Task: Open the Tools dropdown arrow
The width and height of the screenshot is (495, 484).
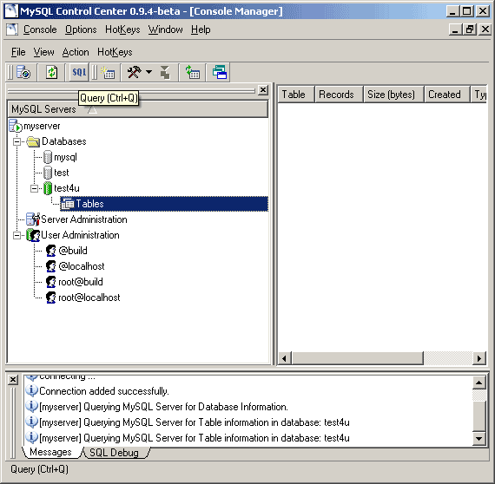Action: tap(148, 72)
